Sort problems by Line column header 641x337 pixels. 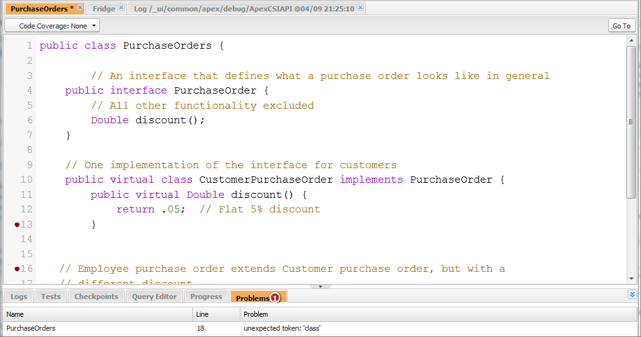[216, 314]
